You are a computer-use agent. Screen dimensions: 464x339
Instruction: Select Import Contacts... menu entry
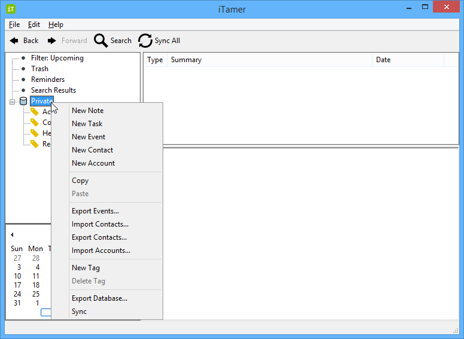tap(100, 224)
